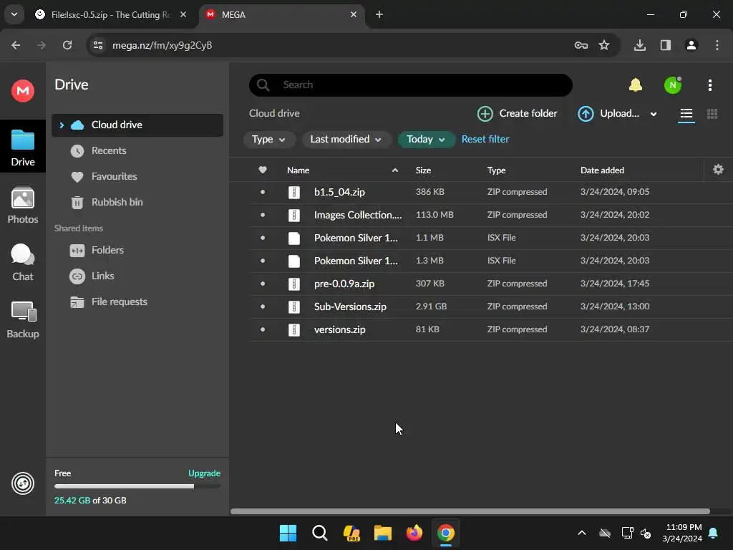
Task: Sort by Date added column header
Action: pyautogui.click(x=602, y=170)
